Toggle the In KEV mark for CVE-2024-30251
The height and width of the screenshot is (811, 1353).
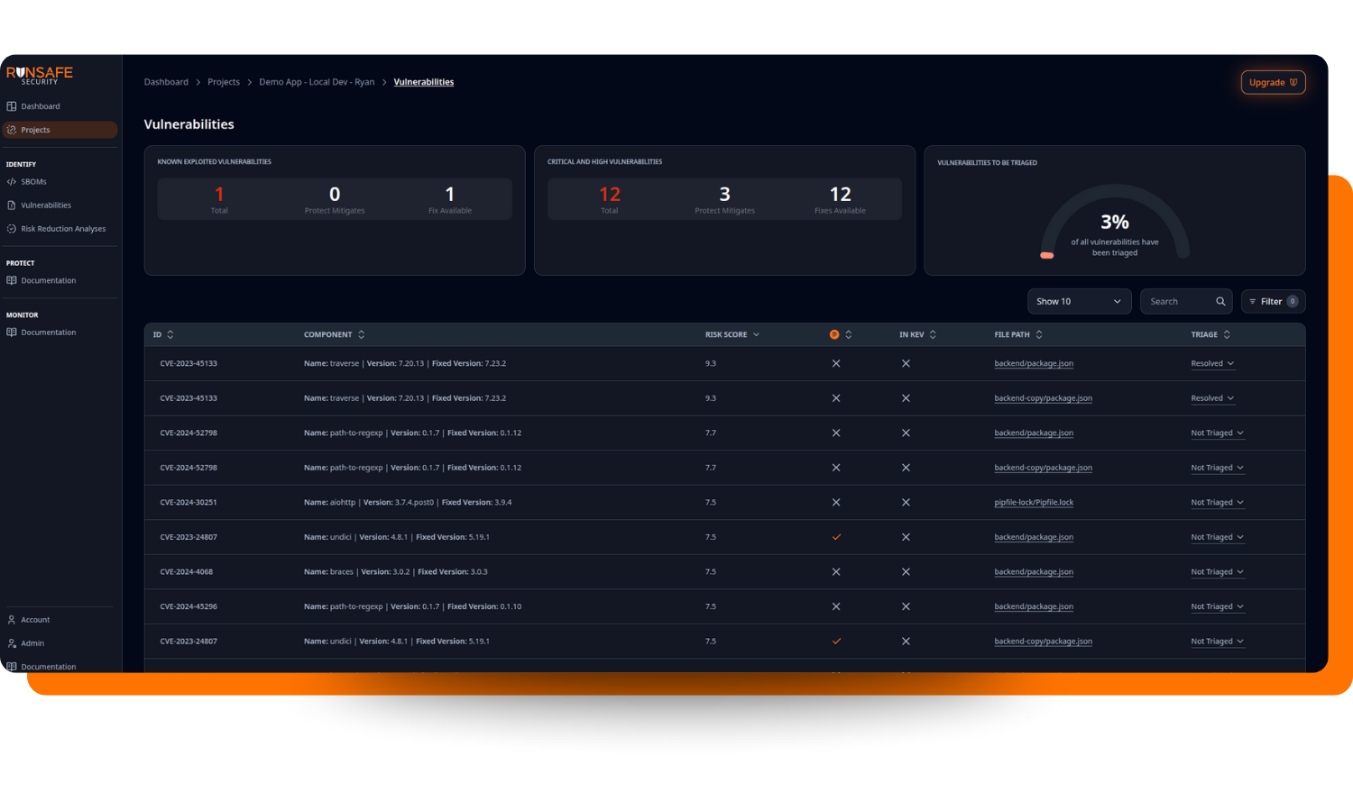pos(906,502)
